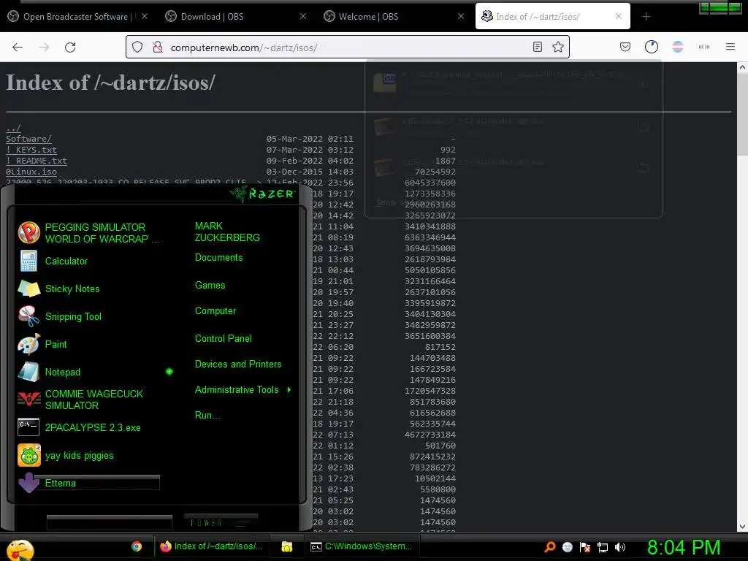Click the white round tray icon
The width and height of the screenshot is (748, 561).
pos(567,547)
